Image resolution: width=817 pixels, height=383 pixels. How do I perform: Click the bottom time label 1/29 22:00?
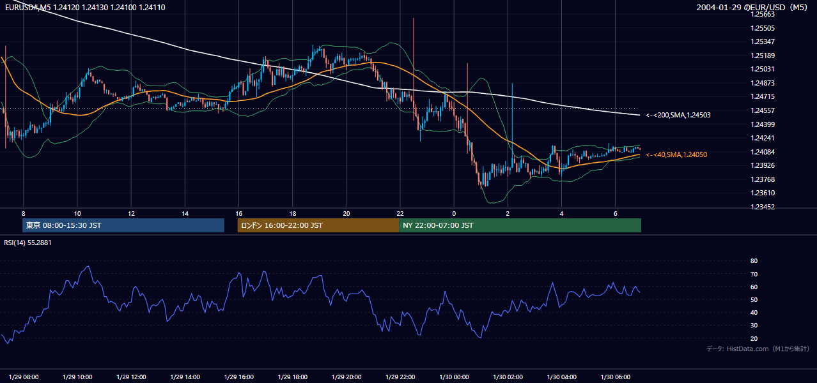[400, 377]
